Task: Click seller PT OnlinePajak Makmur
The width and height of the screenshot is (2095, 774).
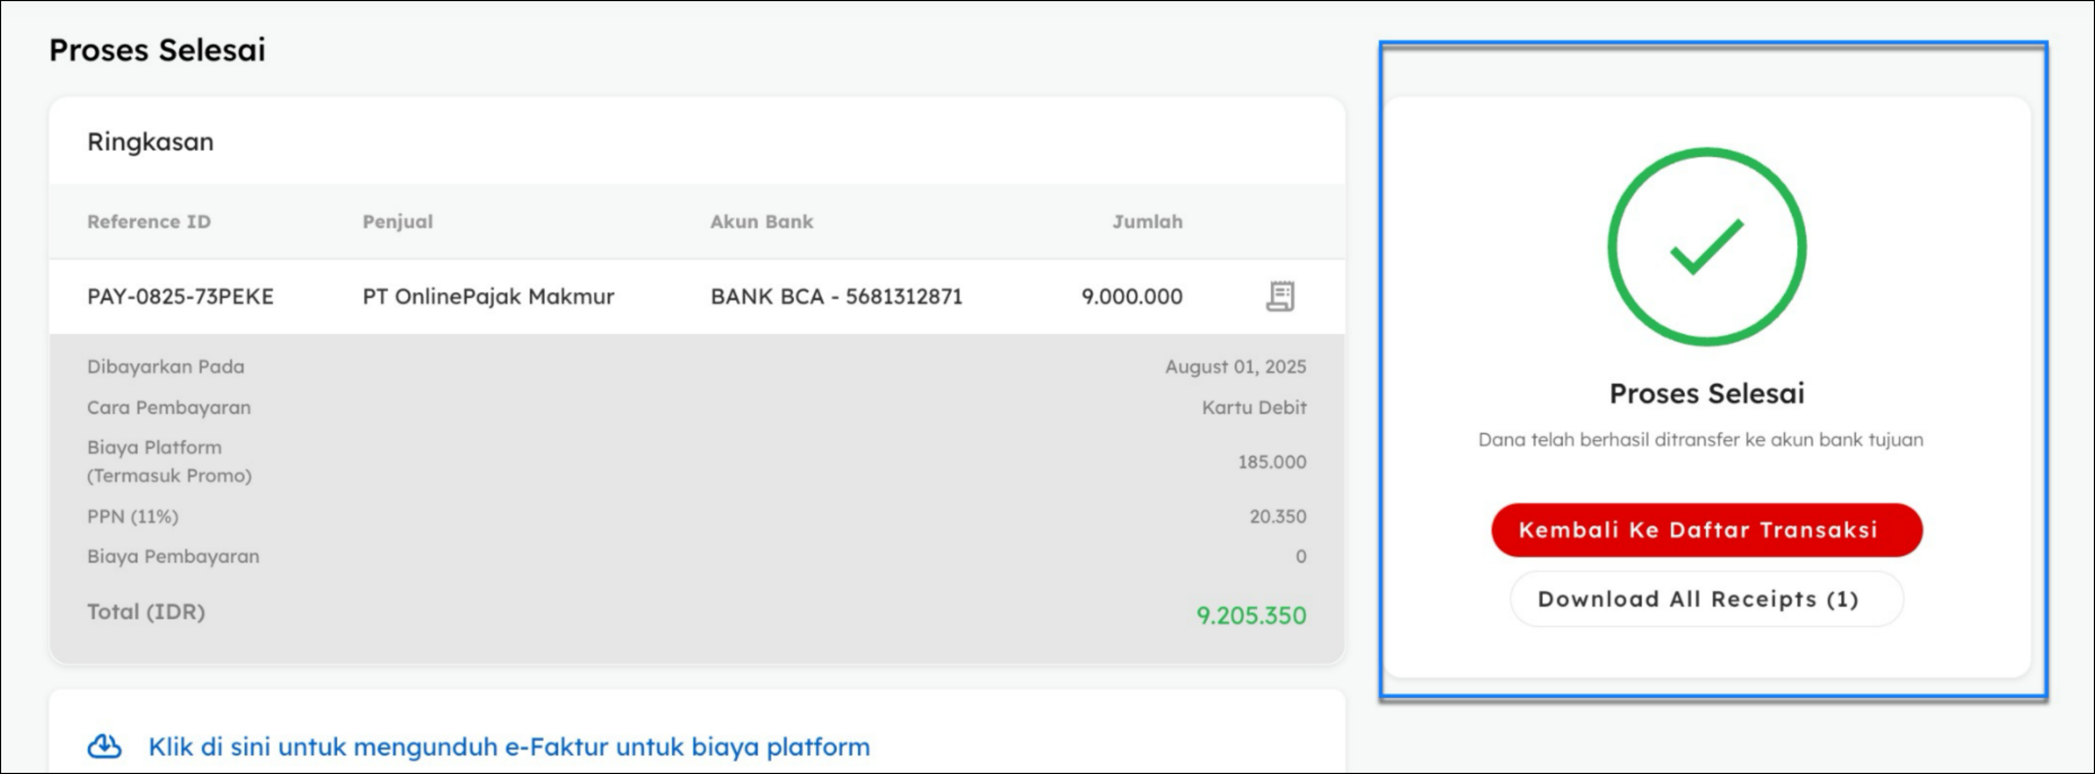Action: [x=488, y=297]
